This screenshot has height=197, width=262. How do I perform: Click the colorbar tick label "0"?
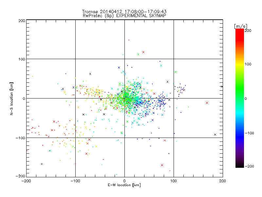point(246,98)
